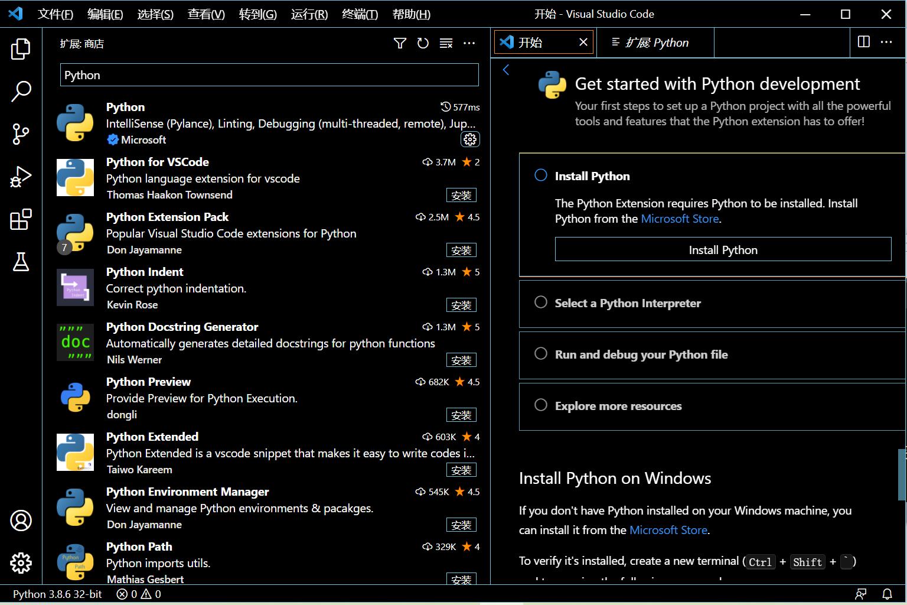
Task: Install Python Docstring Generator extension
Action: pyautogui.click(x=461, y=360)
